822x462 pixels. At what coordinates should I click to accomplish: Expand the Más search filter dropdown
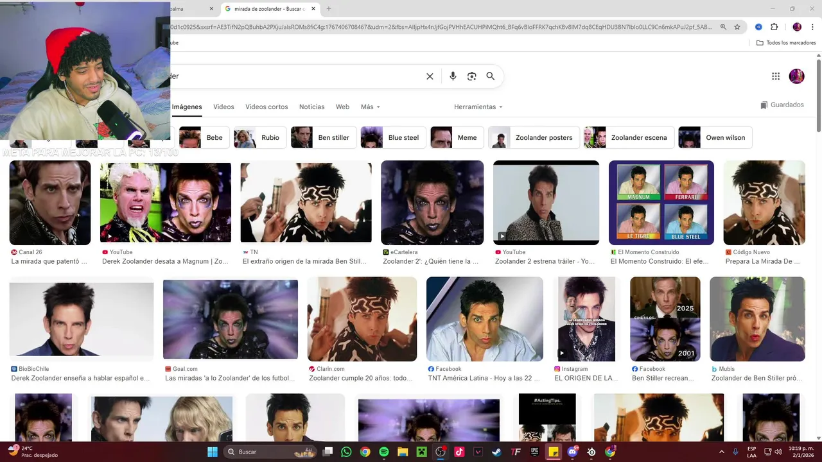[x=371, y=107]
